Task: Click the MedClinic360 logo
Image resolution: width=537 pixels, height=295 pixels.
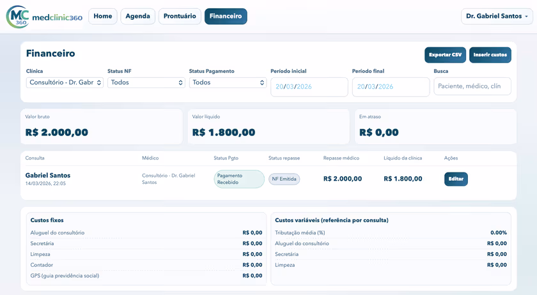Action: coord(45,17)
